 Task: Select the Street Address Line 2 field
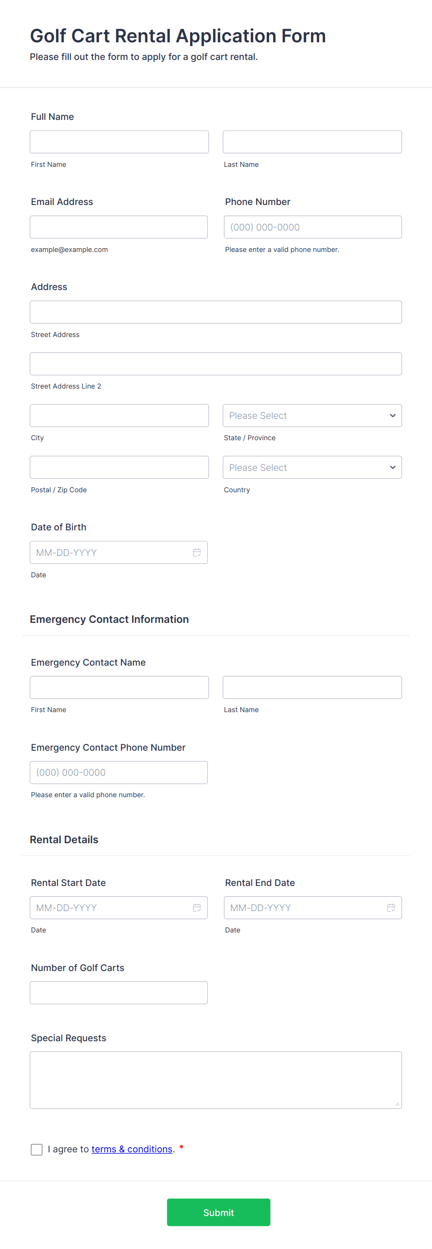(x=216, y=363)
